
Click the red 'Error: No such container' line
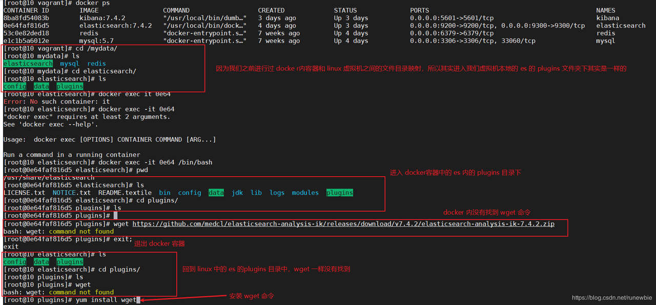56,101
